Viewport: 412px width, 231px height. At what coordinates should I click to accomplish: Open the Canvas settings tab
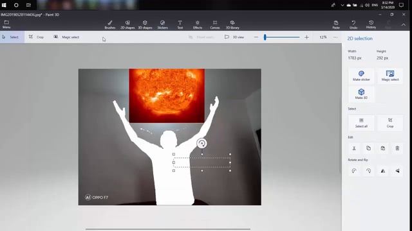pyautogui.click(x=215, y=24)
